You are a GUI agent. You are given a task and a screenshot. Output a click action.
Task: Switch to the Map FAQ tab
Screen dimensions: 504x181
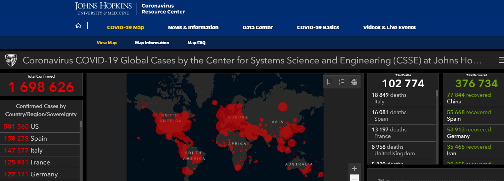click(196, 43)
